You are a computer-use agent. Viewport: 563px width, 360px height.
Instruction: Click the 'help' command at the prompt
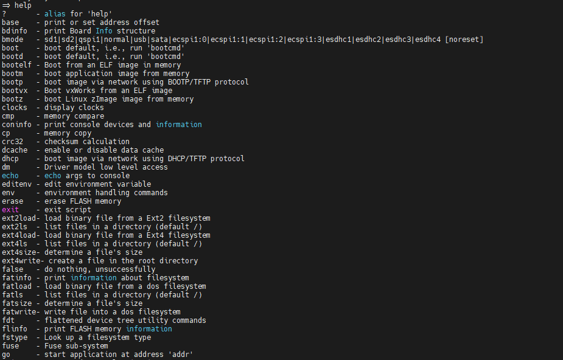tap(23, 5)
